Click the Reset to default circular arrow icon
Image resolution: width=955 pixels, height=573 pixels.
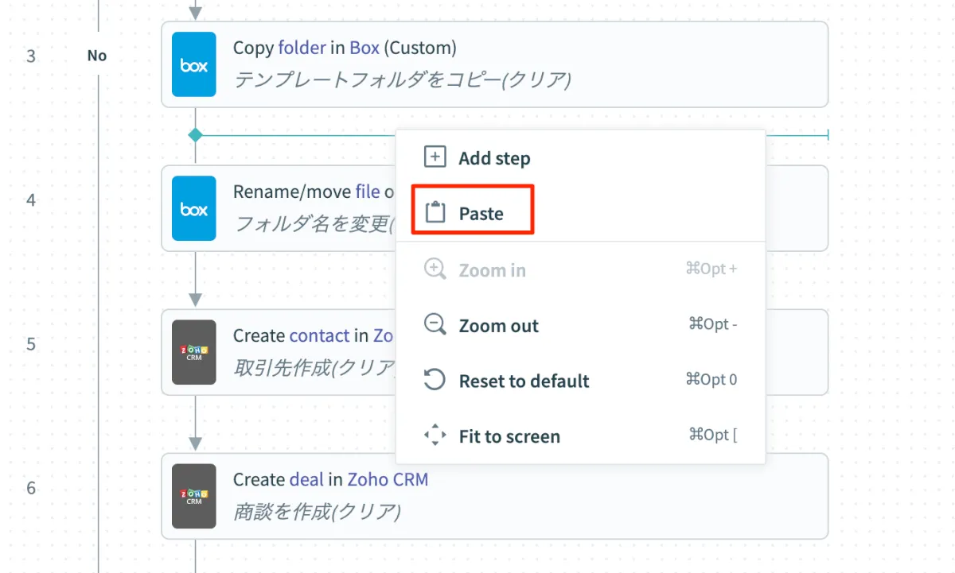click(x=435, y=380)
